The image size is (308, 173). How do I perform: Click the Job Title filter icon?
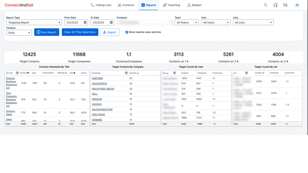point(17,73)
